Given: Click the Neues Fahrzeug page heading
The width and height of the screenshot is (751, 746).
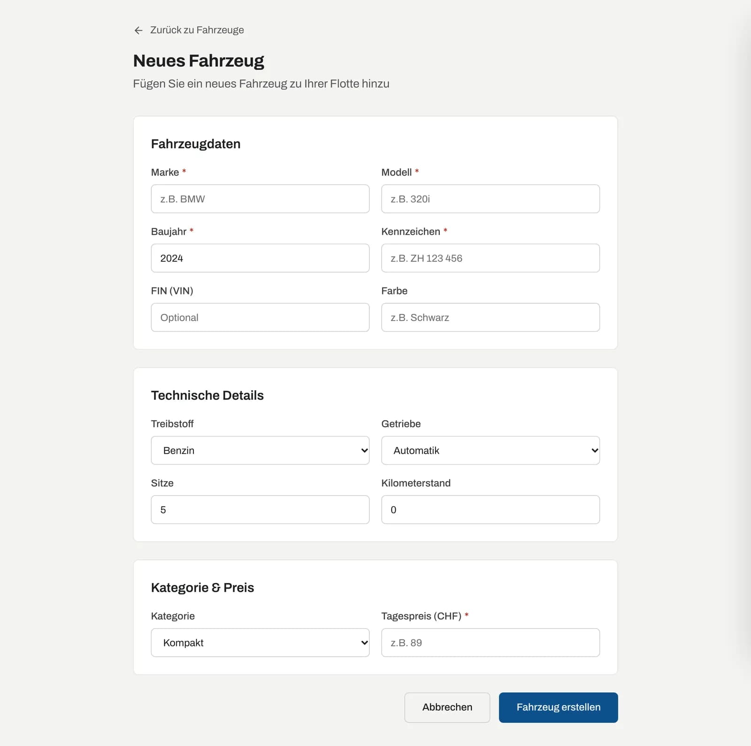Looking at the screenshot, I should [x=199, y=61].
